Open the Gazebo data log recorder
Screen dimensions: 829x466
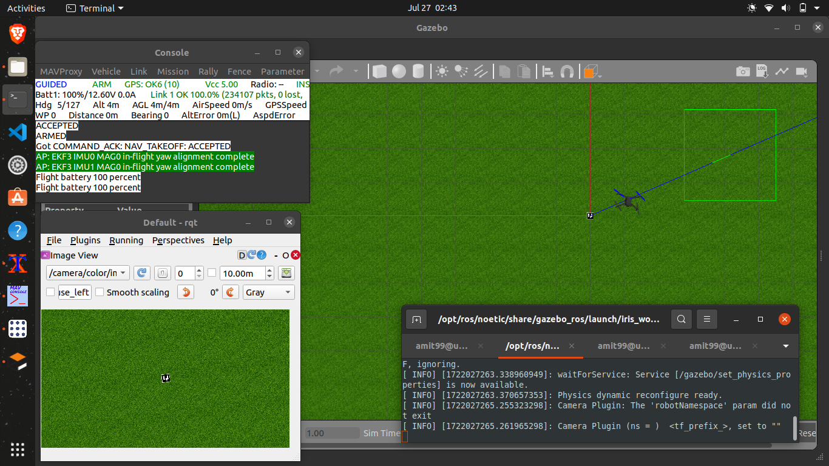[762, 72]
